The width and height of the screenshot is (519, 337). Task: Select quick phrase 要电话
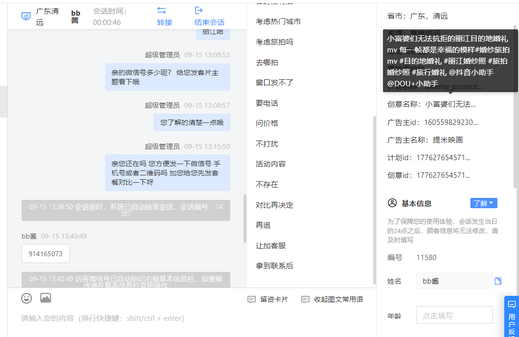click(x=267, y=103)
